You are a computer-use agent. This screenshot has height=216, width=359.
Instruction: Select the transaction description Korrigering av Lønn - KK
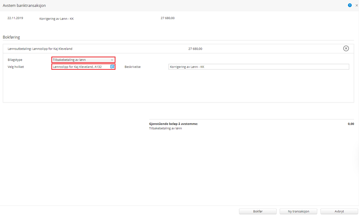[x=56, y=19]
